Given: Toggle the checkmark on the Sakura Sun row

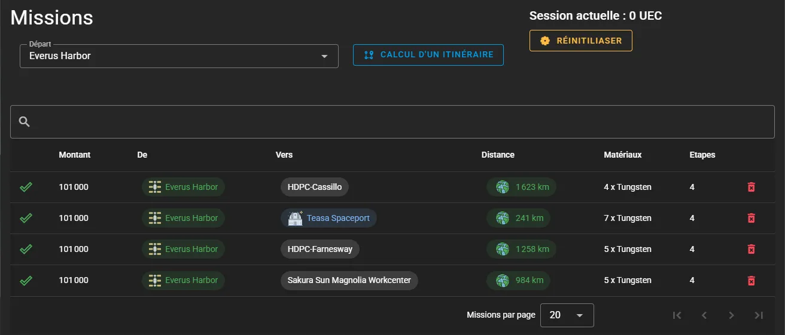Looking at the screenshot, I should coord(26,280).
